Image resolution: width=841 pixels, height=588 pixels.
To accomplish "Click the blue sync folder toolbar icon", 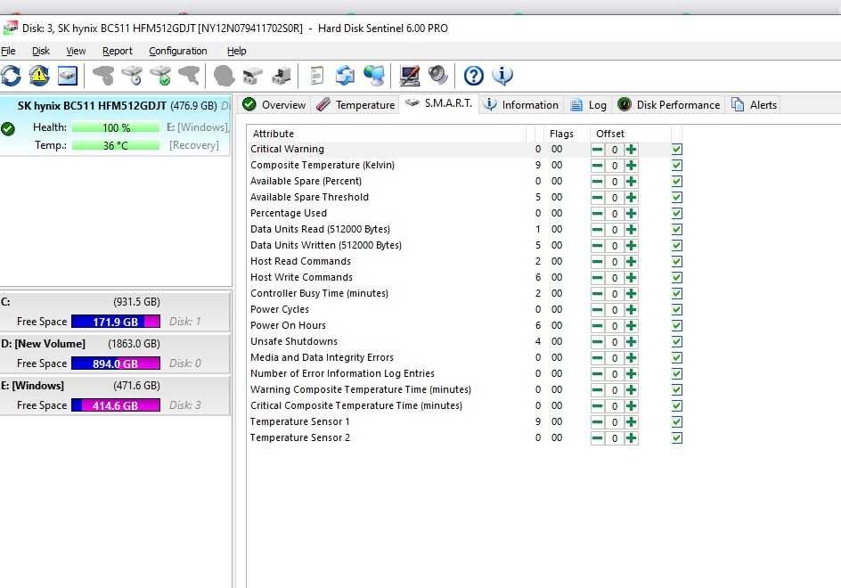I will click(345, 76).
